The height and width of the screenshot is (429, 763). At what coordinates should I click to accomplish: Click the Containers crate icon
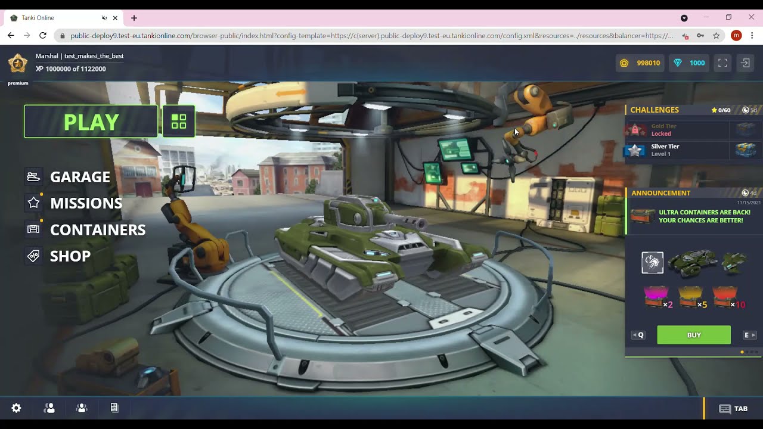click(33, 229)
